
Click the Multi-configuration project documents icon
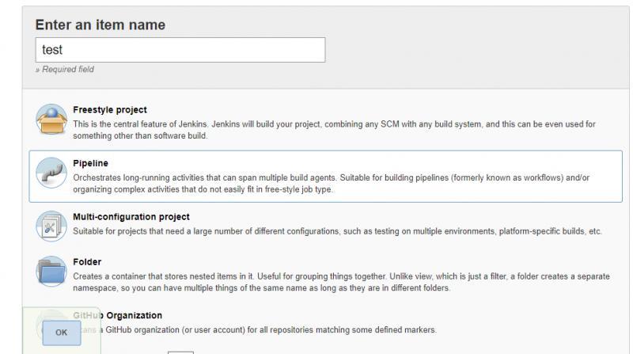coord(51,226)
